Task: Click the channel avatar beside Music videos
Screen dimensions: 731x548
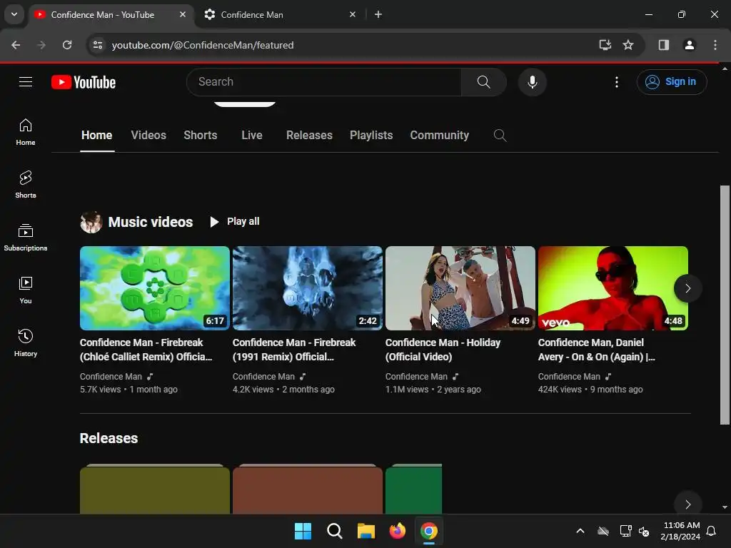Action: 91,223
